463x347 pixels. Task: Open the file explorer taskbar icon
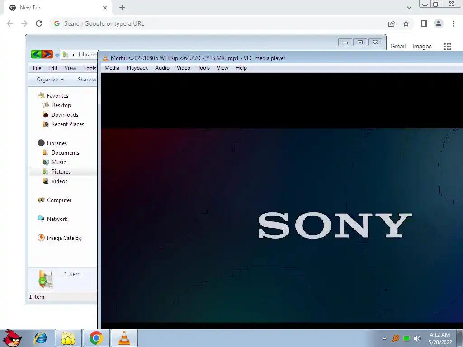68,338
